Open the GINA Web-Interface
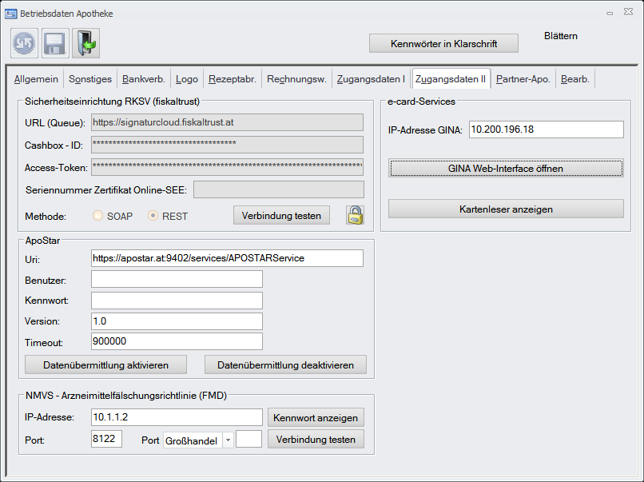This screenshot has width=644, height=482. (505, 169)
